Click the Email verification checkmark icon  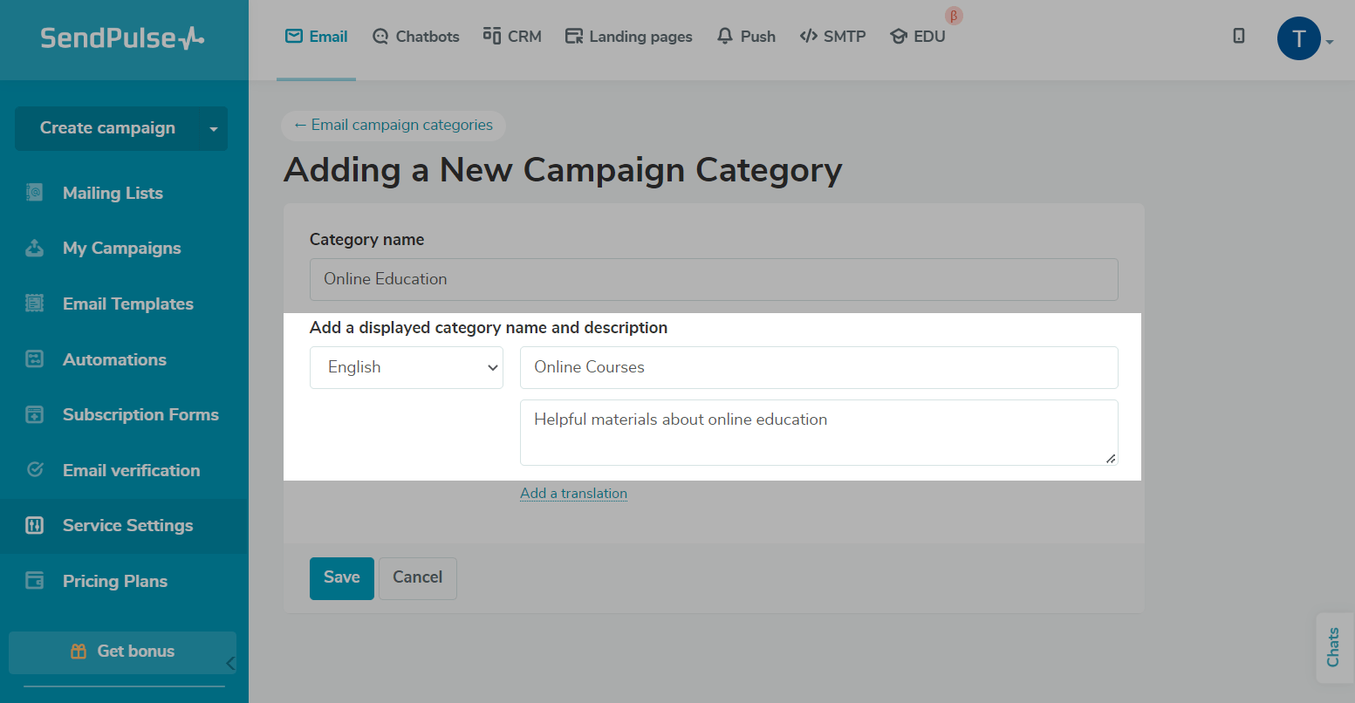pos(35,470)
